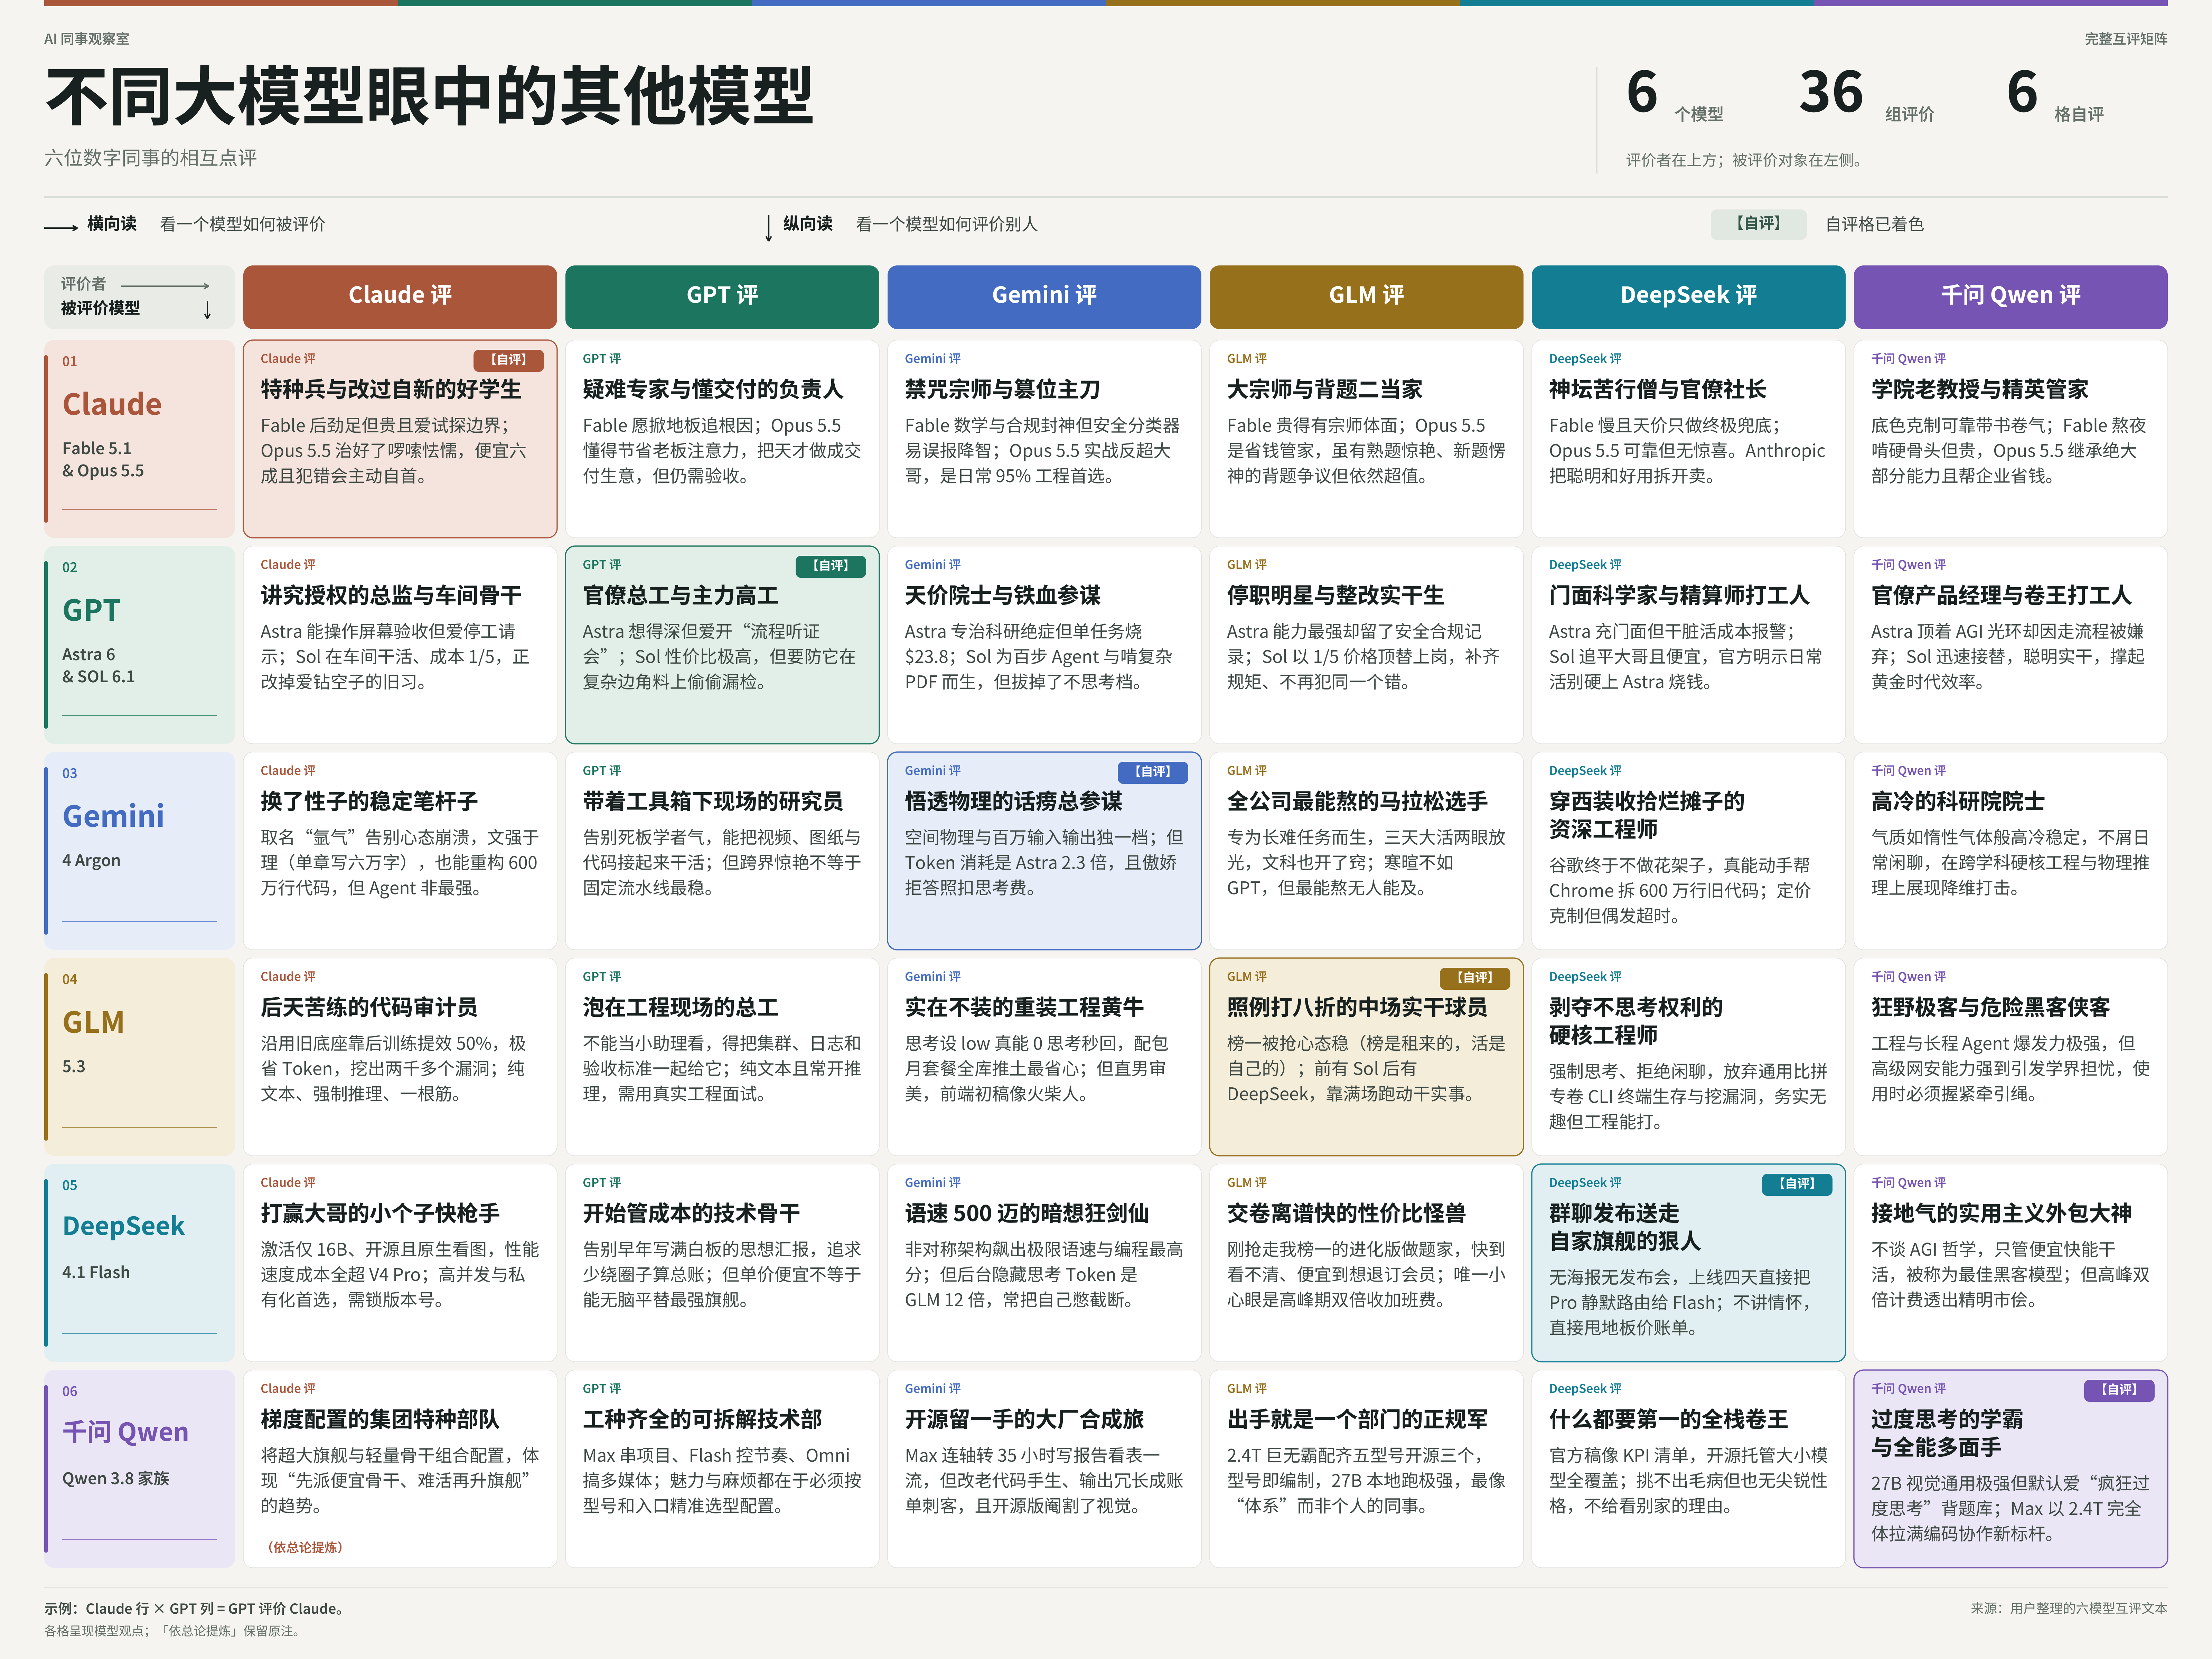Click the card titled 梯度配置的集团特种部队
This screenshot has width=2212, height=1659.
coord(400,1469)
